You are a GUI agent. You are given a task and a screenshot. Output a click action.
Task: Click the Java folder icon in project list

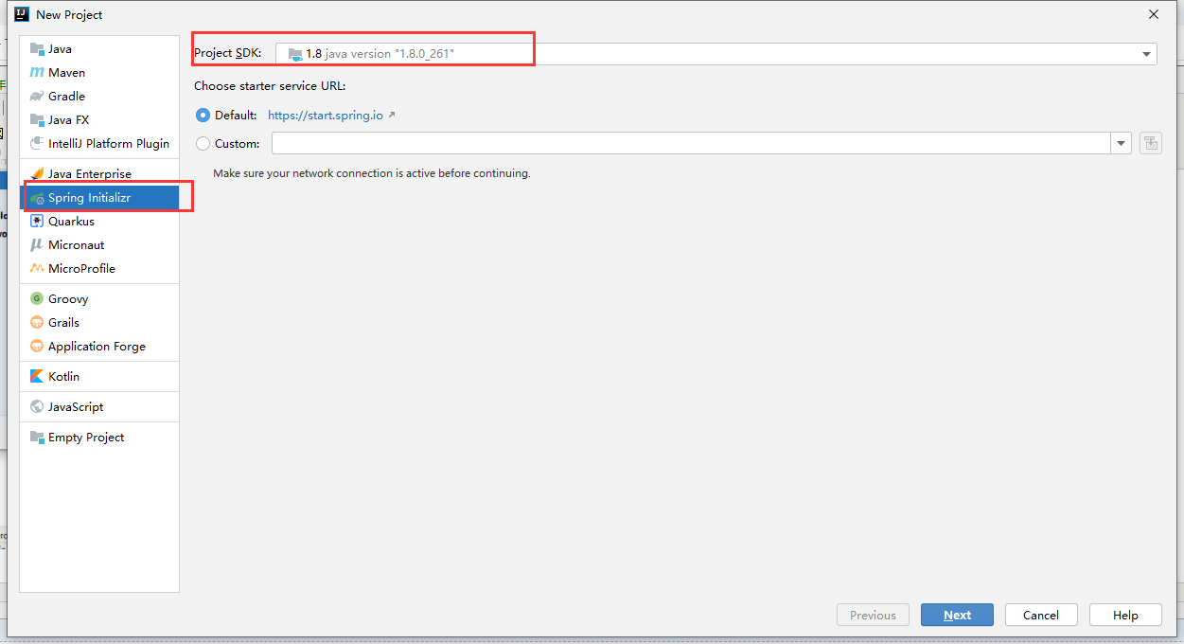tap(37, 49)
